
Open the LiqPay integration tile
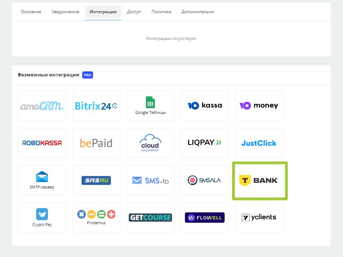(205, 143)
